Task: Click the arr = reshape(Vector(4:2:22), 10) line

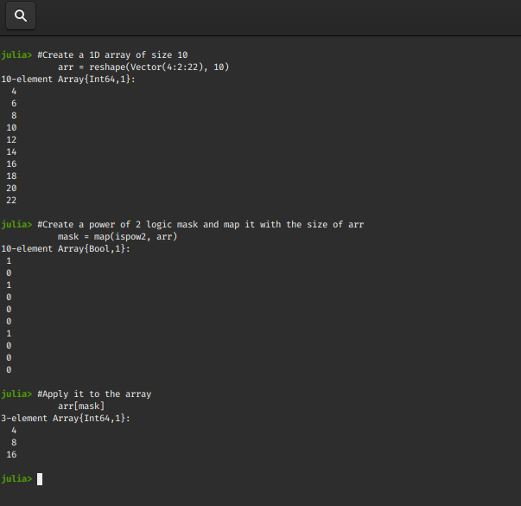Action: point(143,67)
